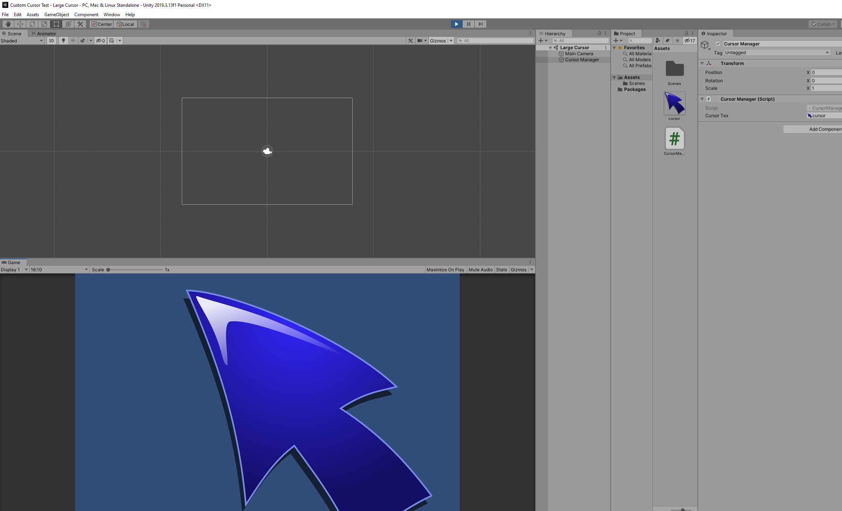Select cursor texture asset thumbnail

[x=675, y=103]
